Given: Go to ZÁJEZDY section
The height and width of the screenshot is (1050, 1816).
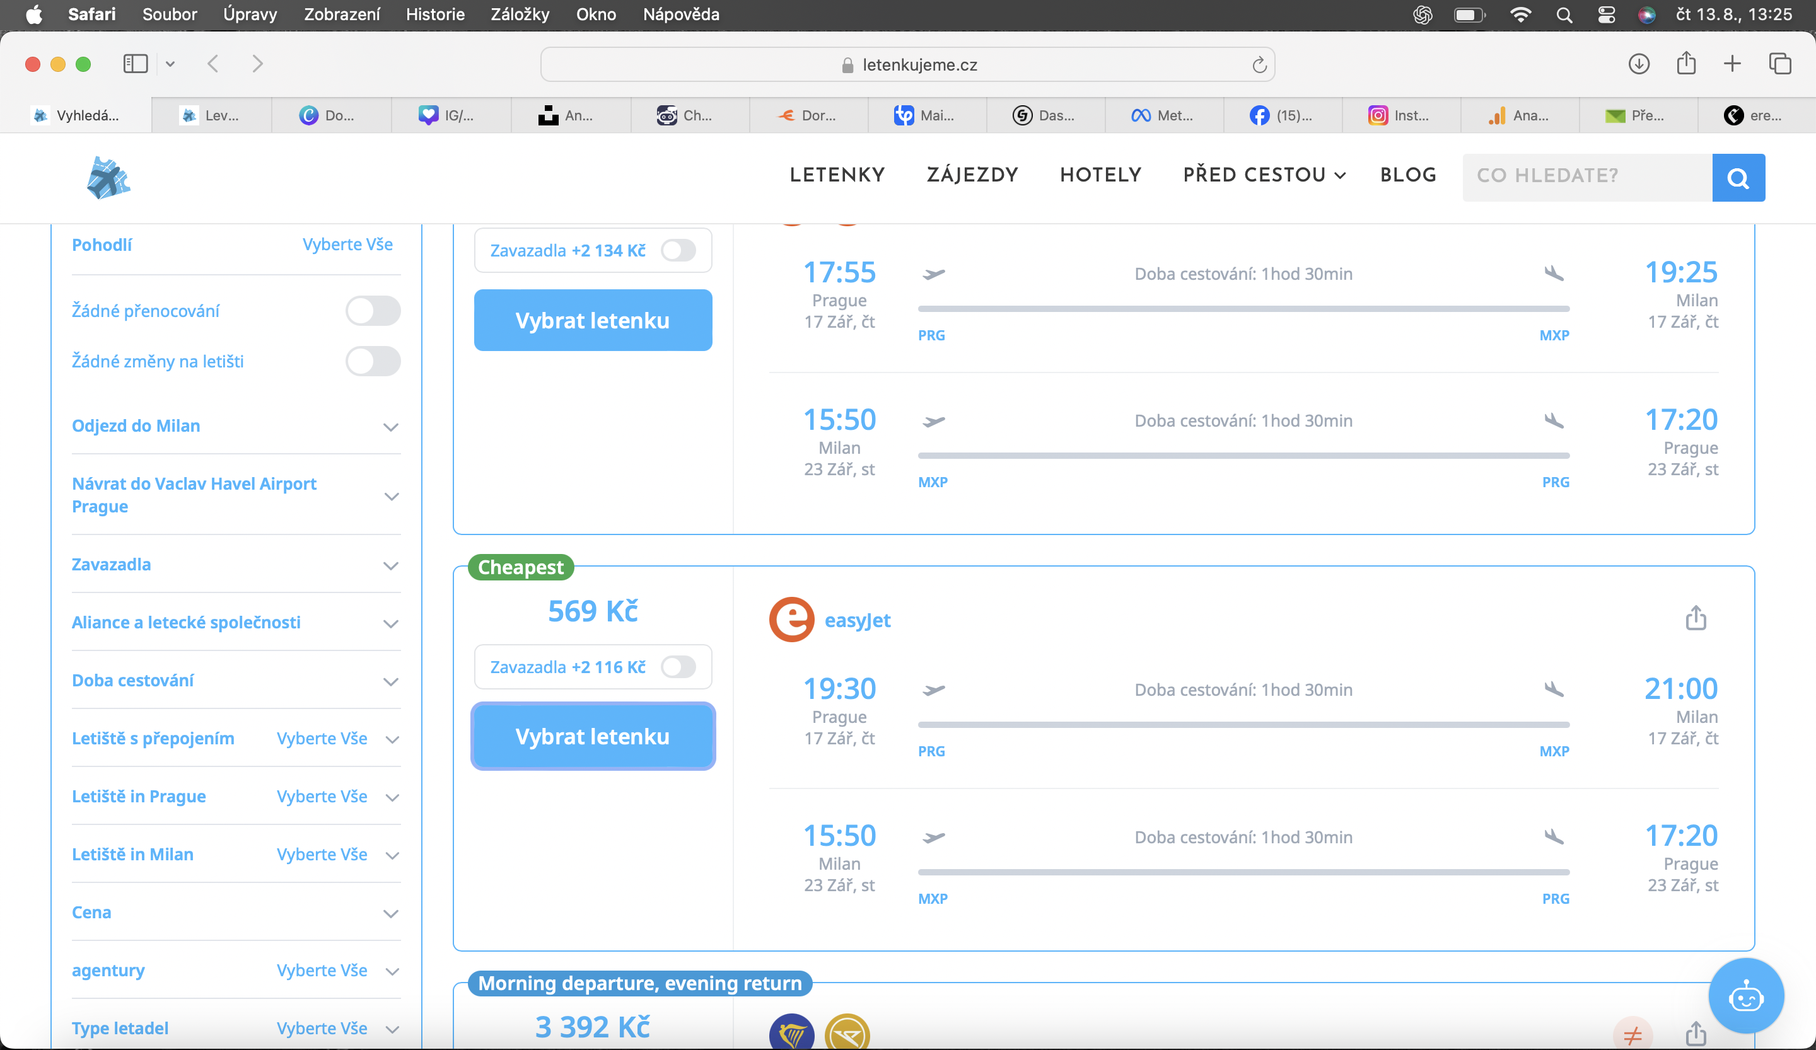Looking at the screenshot, I should [x=972, y=175].
